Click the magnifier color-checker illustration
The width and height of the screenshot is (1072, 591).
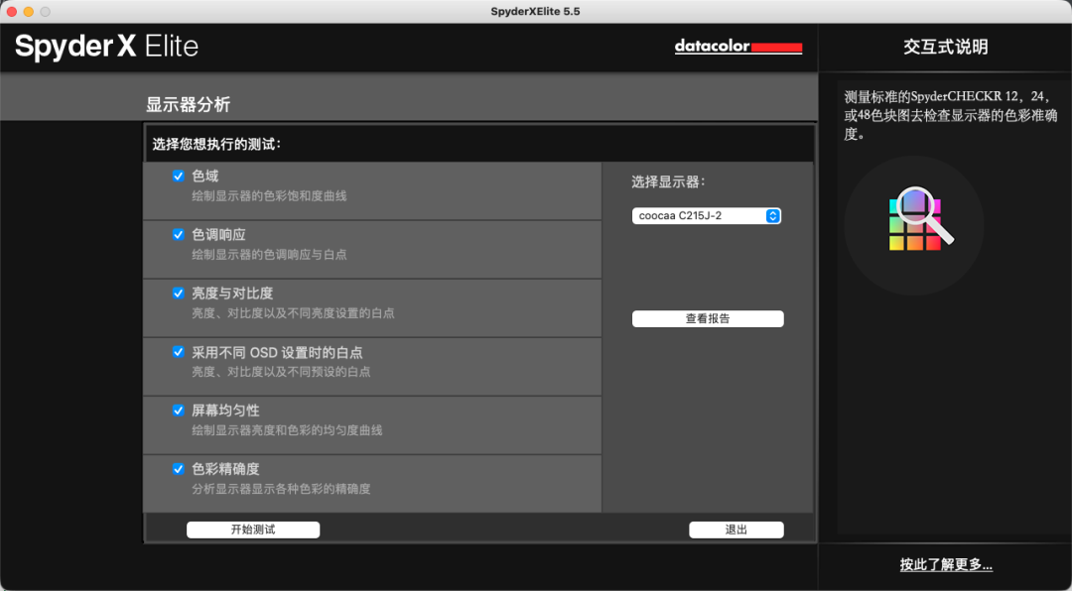pyautogui.click(x=914, y=225)
